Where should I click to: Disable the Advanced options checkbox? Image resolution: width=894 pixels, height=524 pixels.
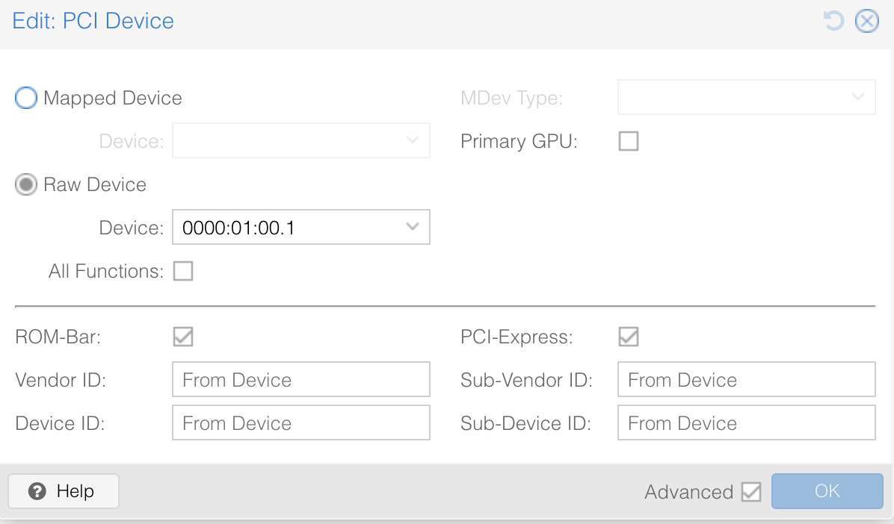(x=751, y=492)
